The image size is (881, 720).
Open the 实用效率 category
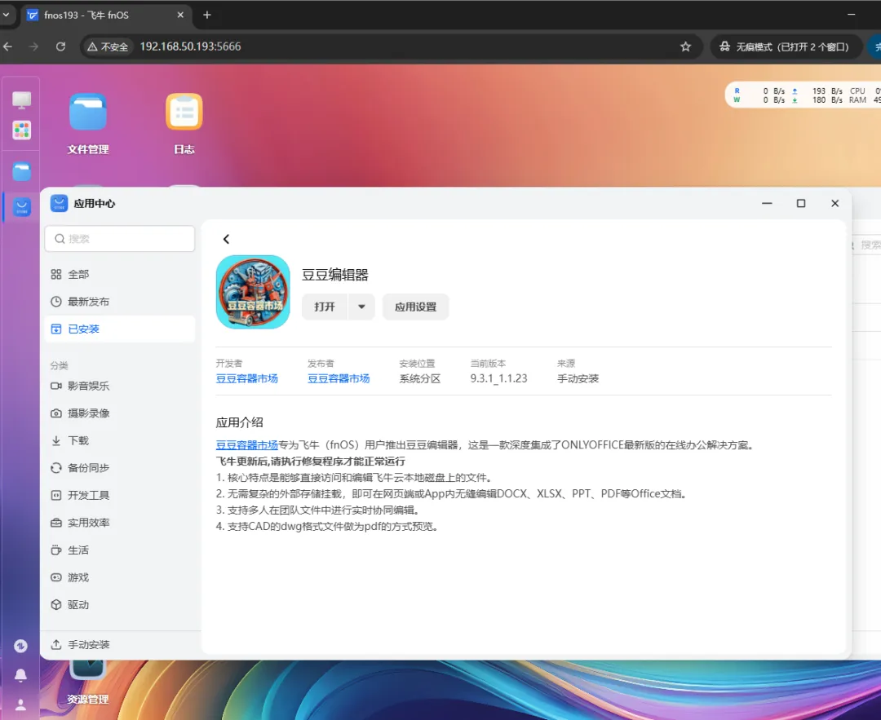click(x=120, y=523)
